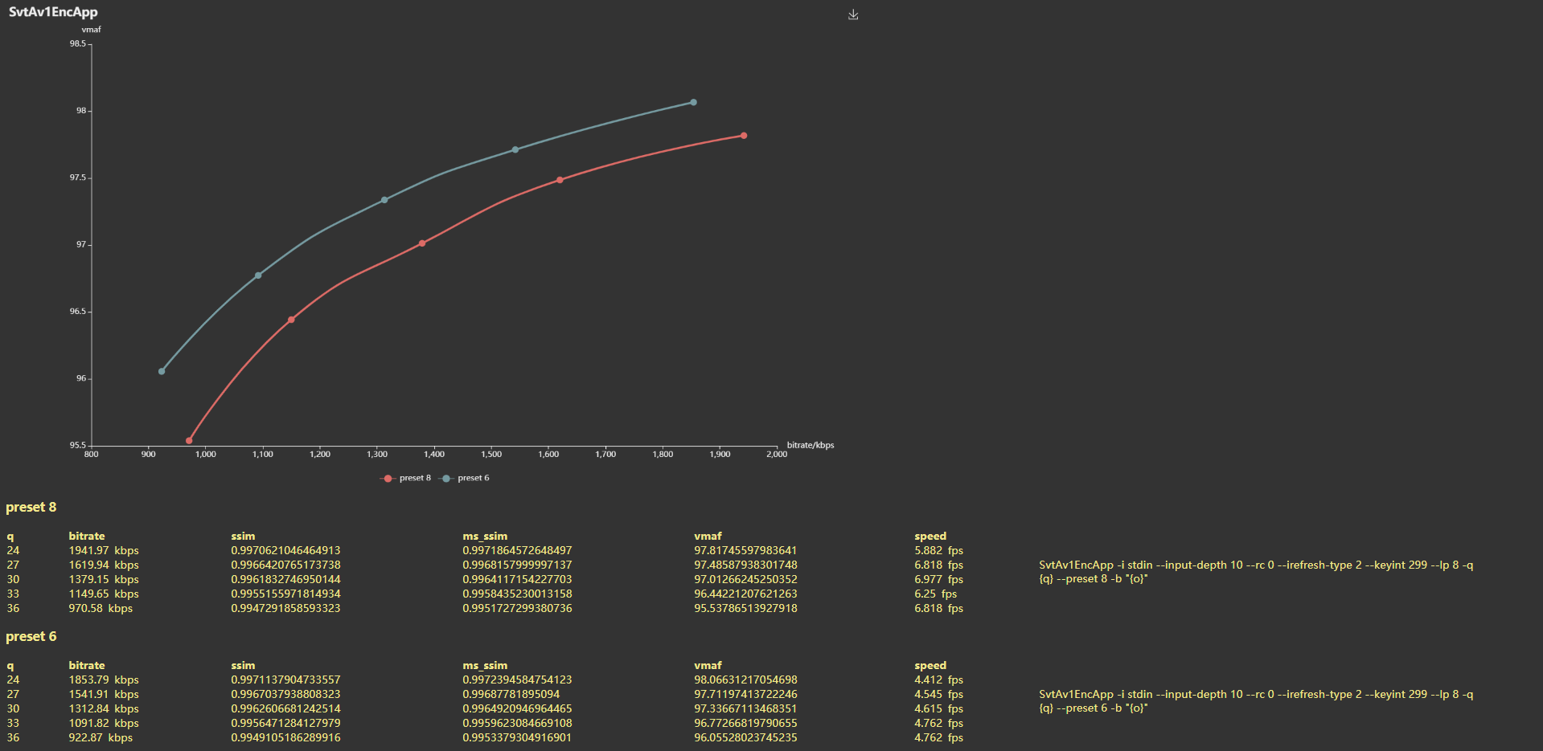This screenshot has width=1543, height=751.
Task: Toggle preset 8 series in legend
Action: click(405, 478)
